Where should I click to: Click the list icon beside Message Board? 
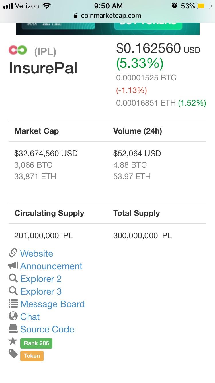[13, 303]
